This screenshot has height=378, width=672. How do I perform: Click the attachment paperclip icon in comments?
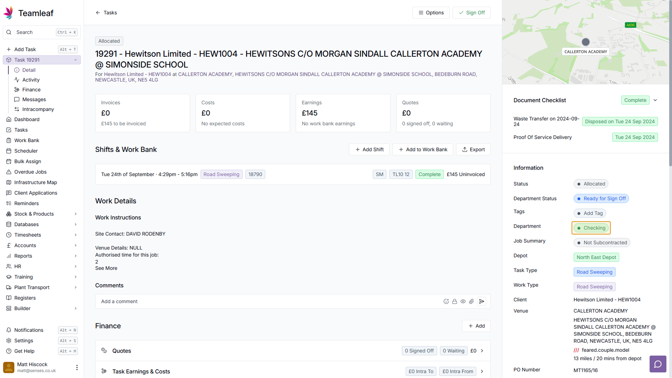point(471,301)
